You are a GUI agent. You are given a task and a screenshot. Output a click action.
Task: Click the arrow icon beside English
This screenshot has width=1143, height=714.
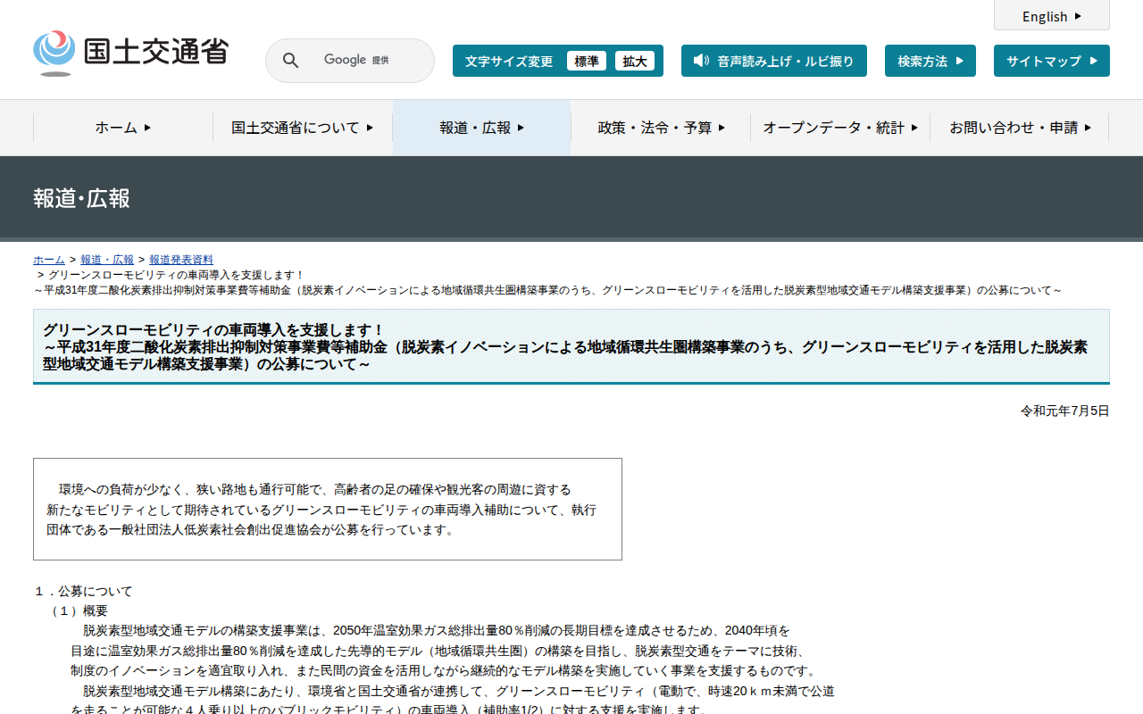pos(1078,16)
